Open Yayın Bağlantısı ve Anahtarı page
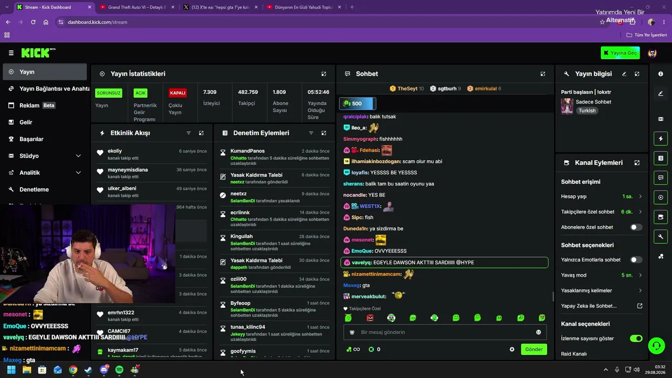Viewport: 672px width, 378px height. tap(45, 89)
